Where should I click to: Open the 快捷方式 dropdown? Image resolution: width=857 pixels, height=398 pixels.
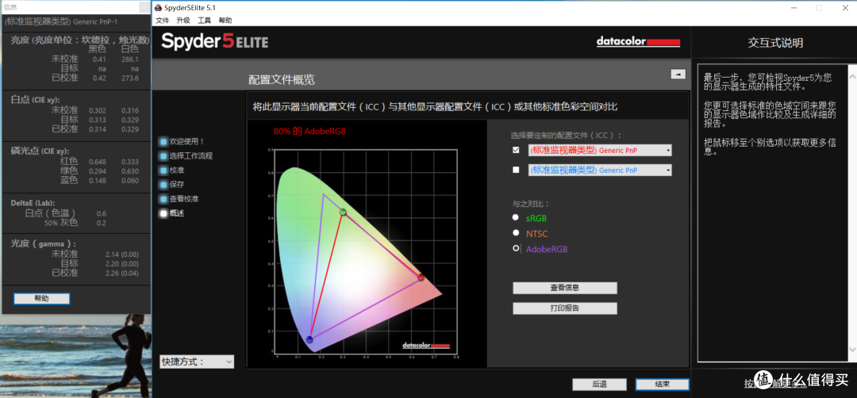click(x=197, y=362)
